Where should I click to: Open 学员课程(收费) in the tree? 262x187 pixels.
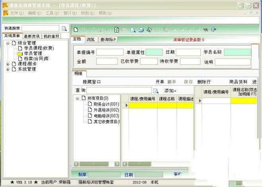39,48
